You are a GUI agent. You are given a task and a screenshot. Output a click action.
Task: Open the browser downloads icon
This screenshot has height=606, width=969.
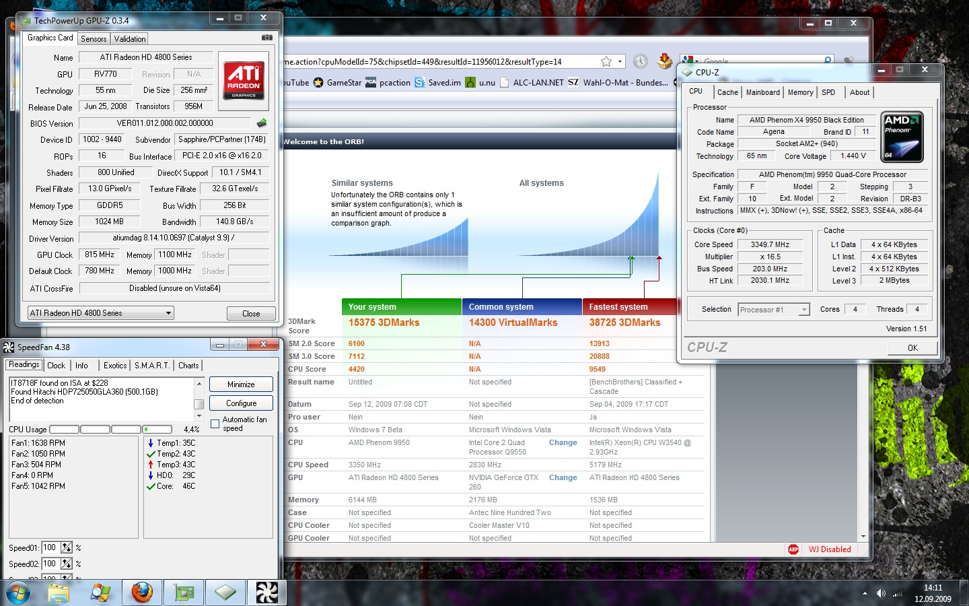[x=664, y=61]
